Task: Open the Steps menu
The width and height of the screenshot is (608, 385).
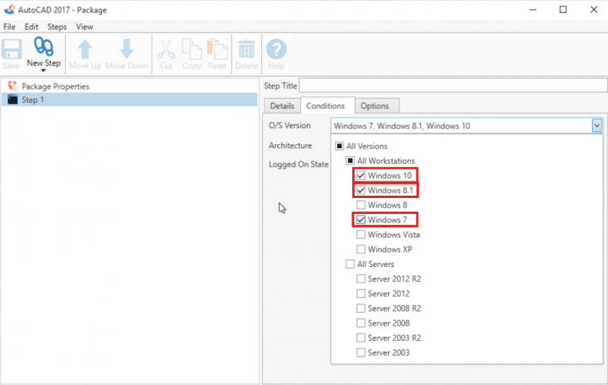Action: 57,27
